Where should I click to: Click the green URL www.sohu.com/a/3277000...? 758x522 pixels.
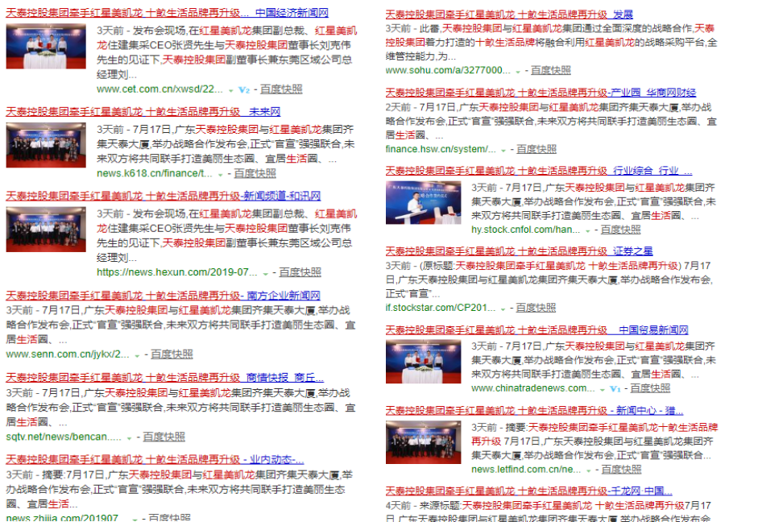[448, 71]
